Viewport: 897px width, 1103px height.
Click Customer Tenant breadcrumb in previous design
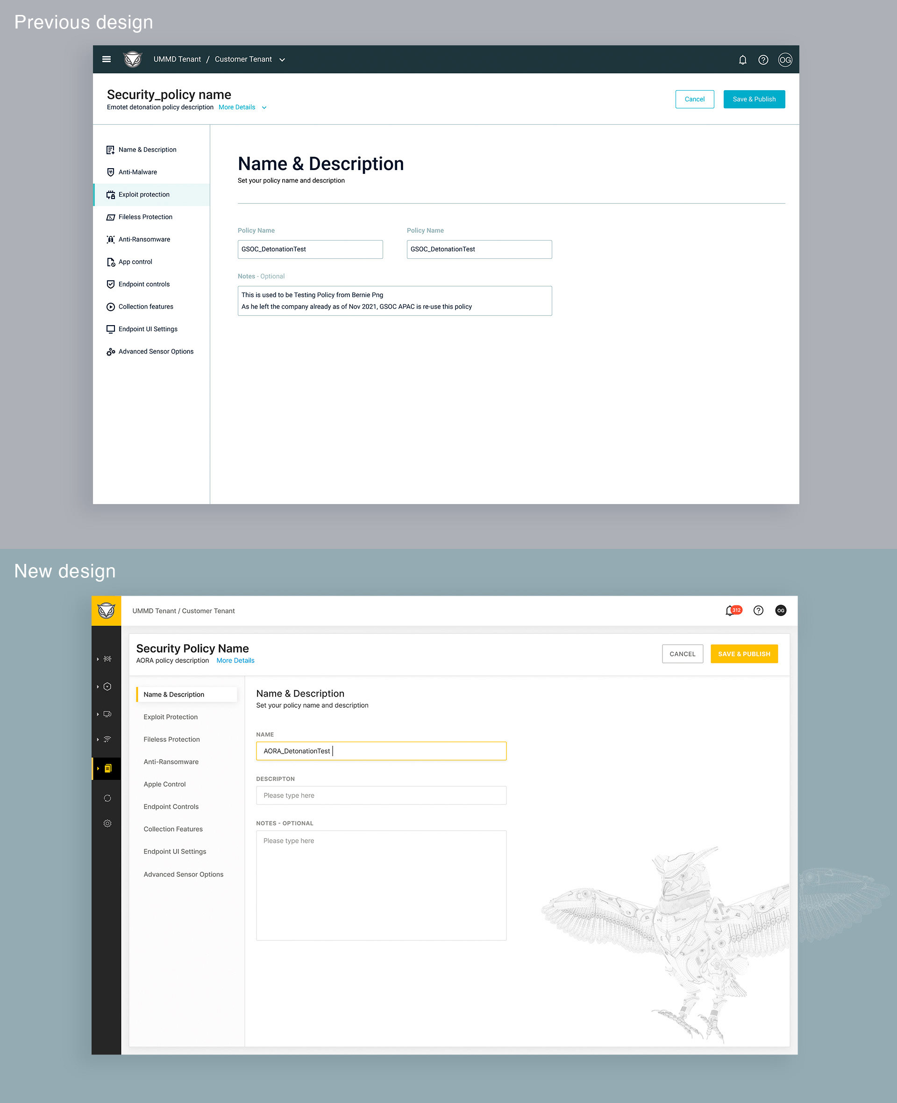(x=243, y=59)
